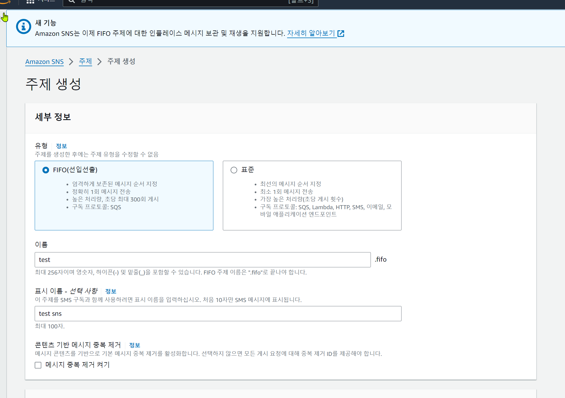Select the FIFO(선입선출) topic type radio

coord(46,170)
